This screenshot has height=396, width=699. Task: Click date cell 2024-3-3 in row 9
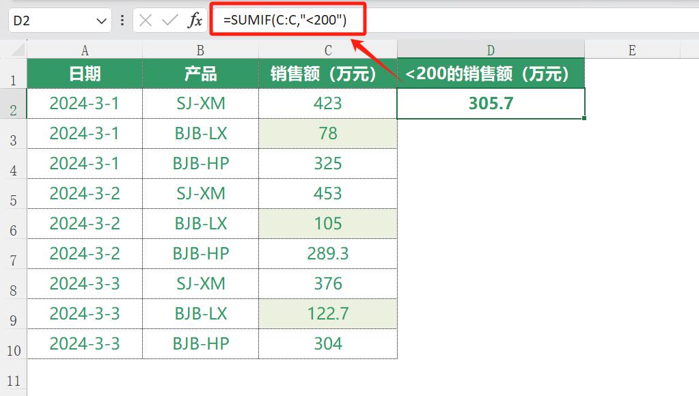click(85, 314)
